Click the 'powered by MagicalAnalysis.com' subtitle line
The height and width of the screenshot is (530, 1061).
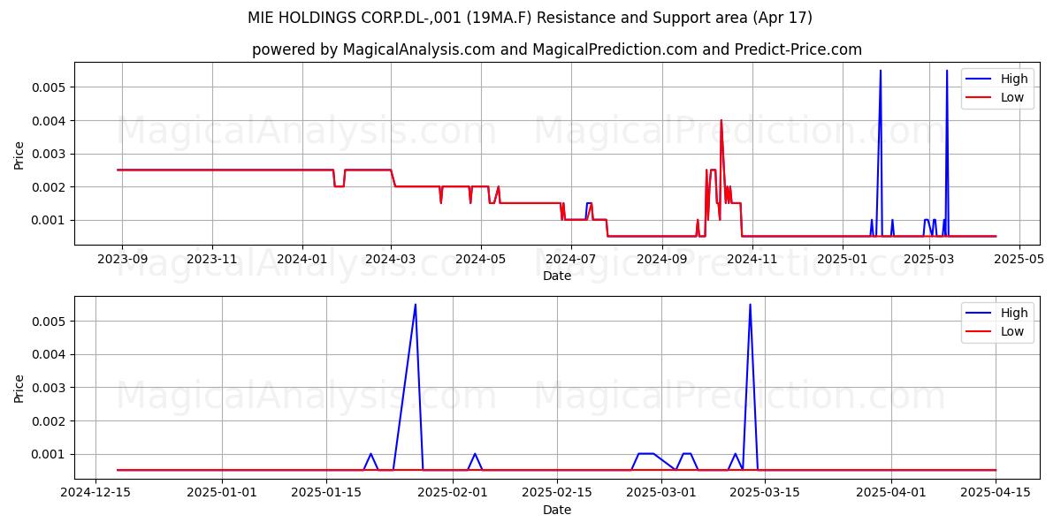tap(556, 49)
